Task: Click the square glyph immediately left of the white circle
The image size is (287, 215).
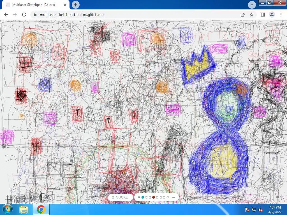Action: tap(164, 197)
